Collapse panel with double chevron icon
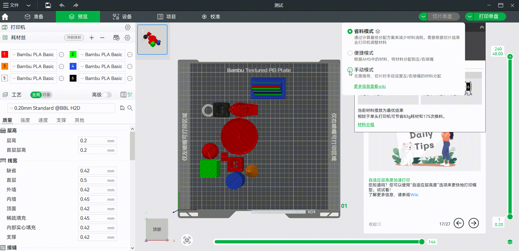Screen dimensions: 519x251 482,27
